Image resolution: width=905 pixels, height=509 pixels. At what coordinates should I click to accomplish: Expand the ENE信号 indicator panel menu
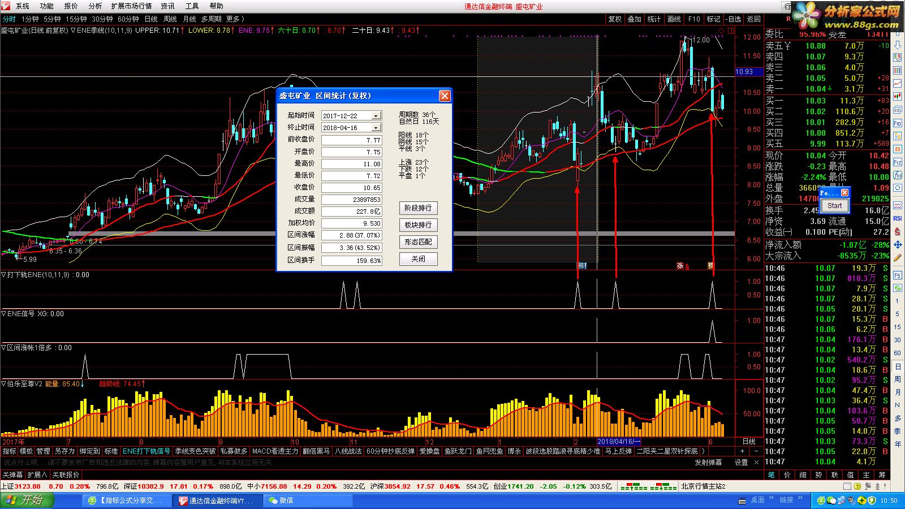pyautogui.click(x=4, y=314)
